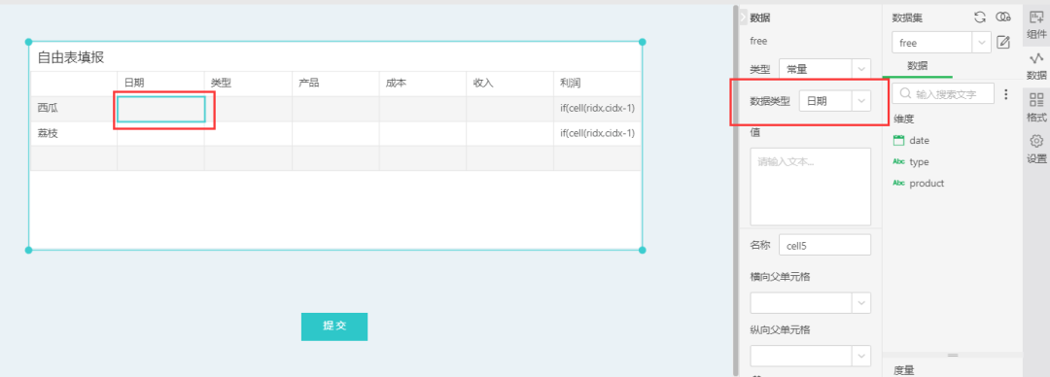Open the 格式 format panel
Screen dimensions: 1050x377
(1036, 107)
